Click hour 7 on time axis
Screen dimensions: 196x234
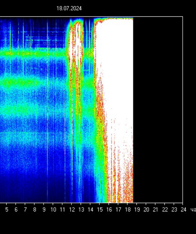(x=25, y=210)
